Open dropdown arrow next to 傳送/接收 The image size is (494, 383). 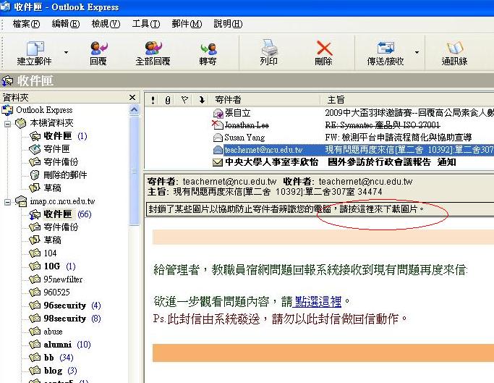point(420,52)
